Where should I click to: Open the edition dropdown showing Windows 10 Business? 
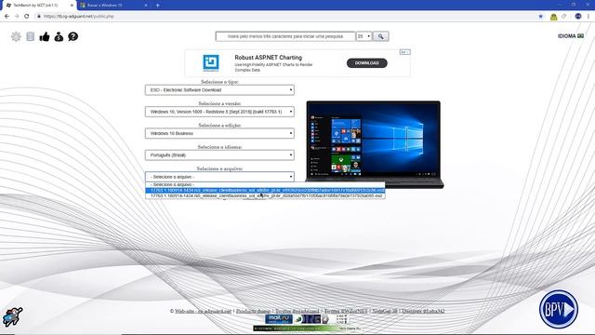(219, 133)
